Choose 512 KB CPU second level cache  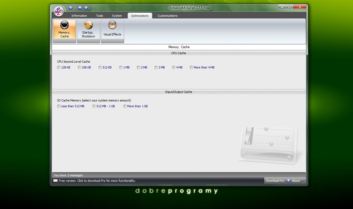click(105, 67)
